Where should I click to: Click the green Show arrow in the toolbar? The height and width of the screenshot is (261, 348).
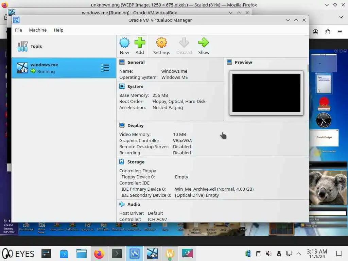tap(204, 42)
